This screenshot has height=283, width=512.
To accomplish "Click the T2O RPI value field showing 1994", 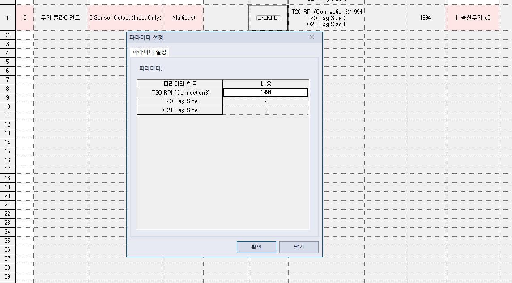I will tap(265, 92).
